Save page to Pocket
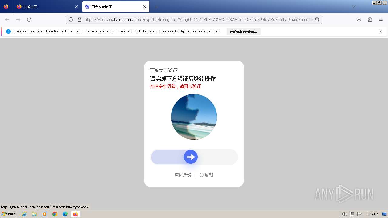The image size is (388, 218). pyautogui.click(x=359, y=19)
